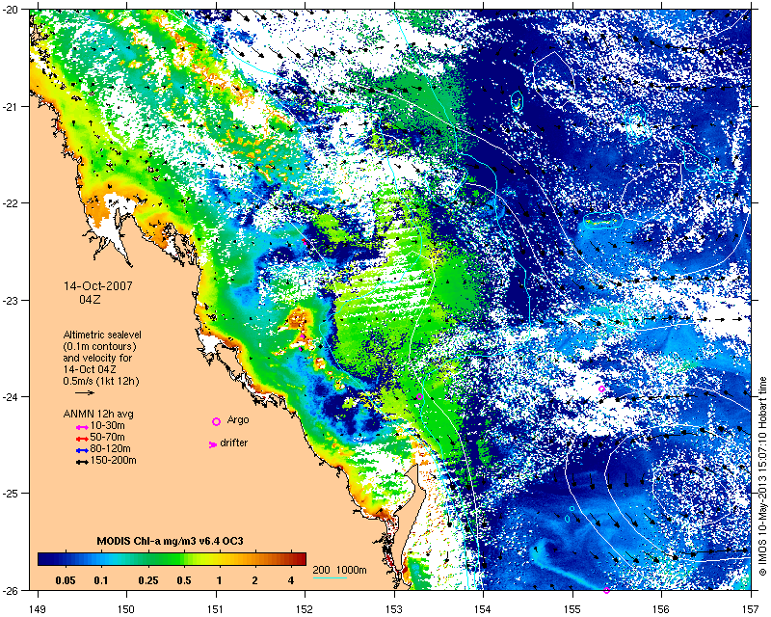
Task: Click the 'Altimetric sealevel' text line
Action: [102, 335]
